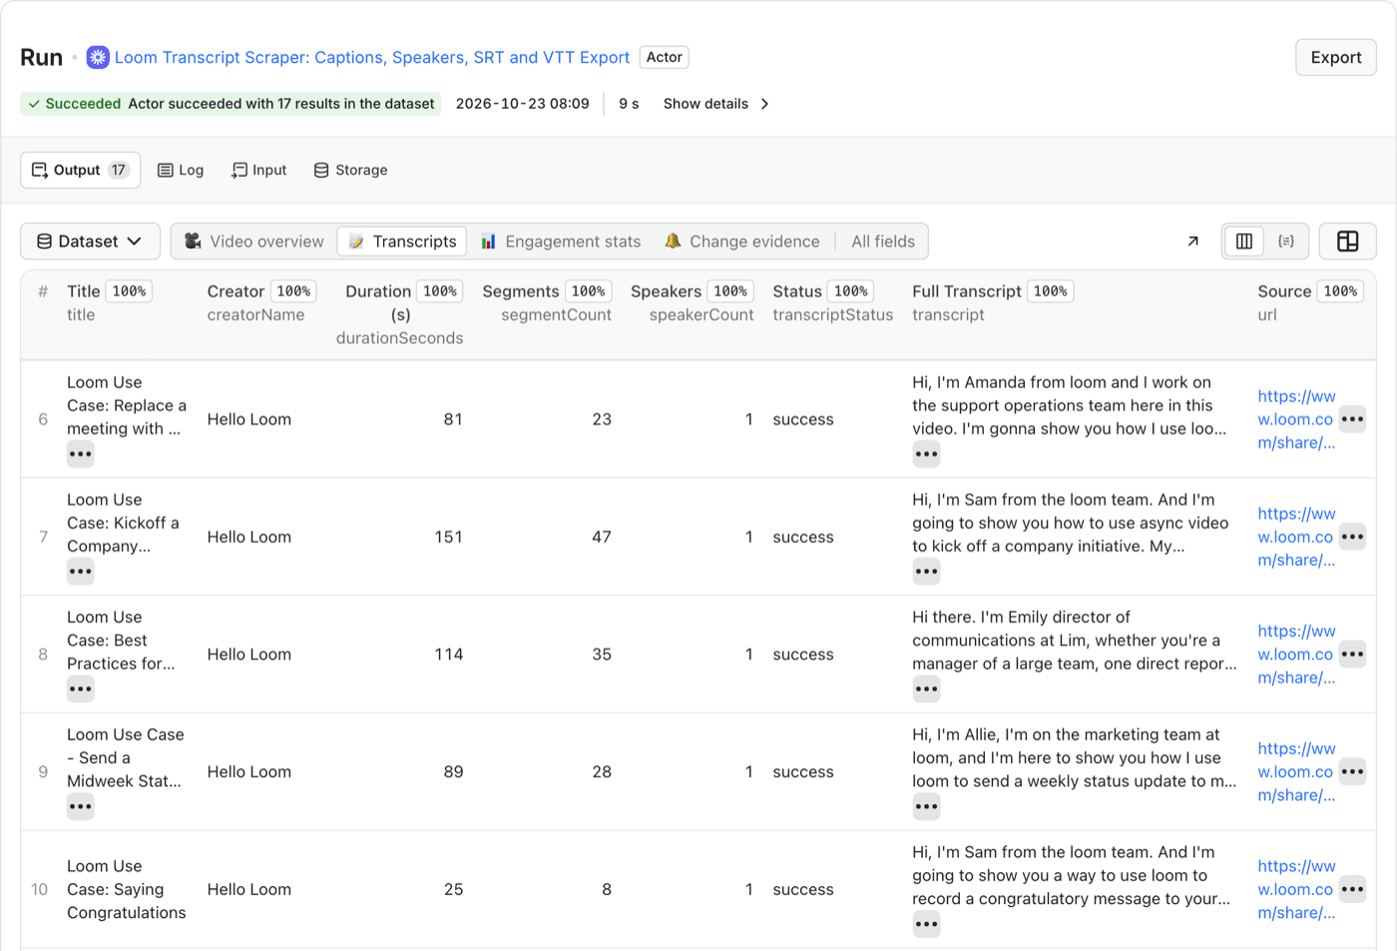The image size is (1397, 951).
Task: Switch to the JSON braces view icon
Action: [1286, 241]
